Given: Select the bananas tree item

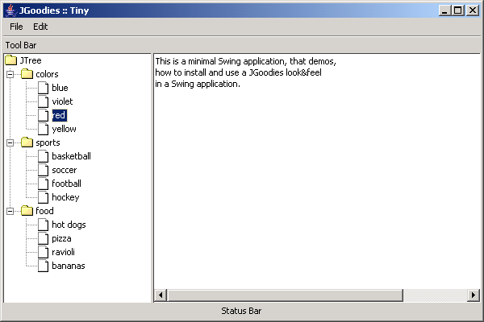Looking at the screenshot, I should coord(69,266).
